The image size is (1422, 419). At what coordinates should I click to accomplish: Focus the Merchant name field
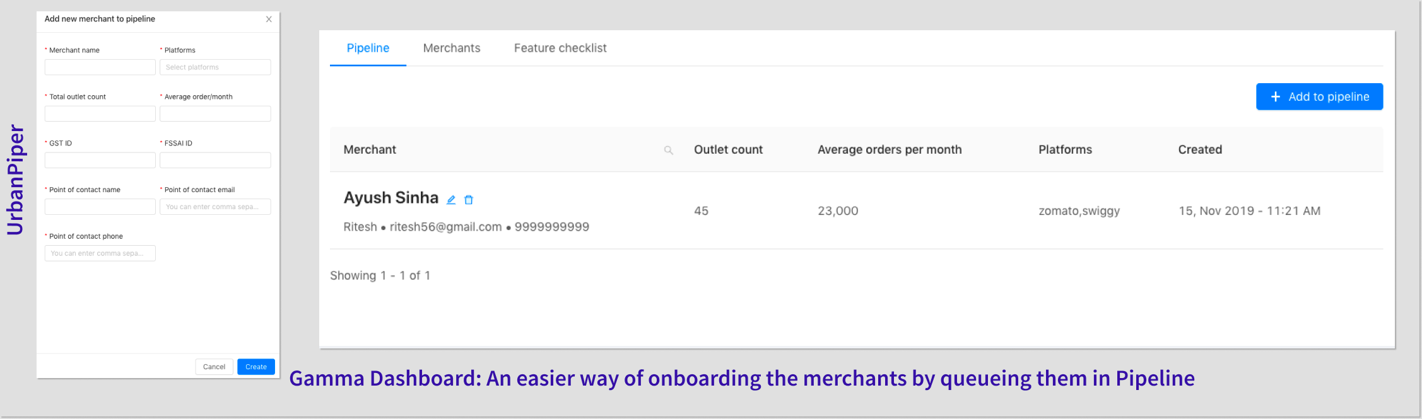(100, 67)
